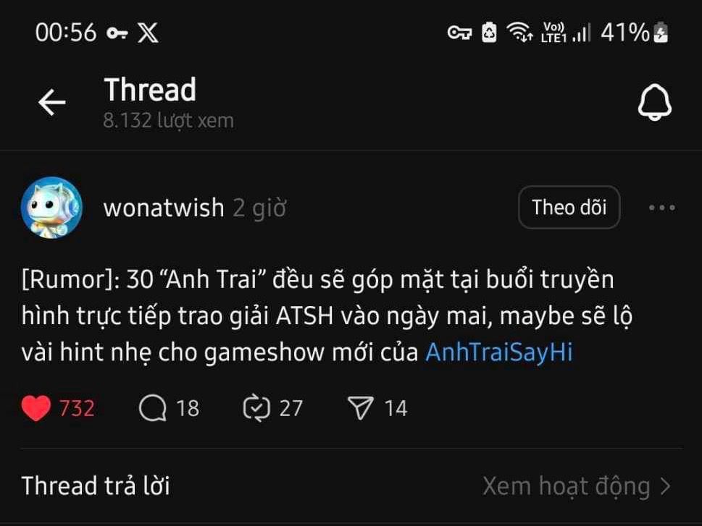
Task: Tap the X app notification icon in status bar
Action: (x=148, y=33)
